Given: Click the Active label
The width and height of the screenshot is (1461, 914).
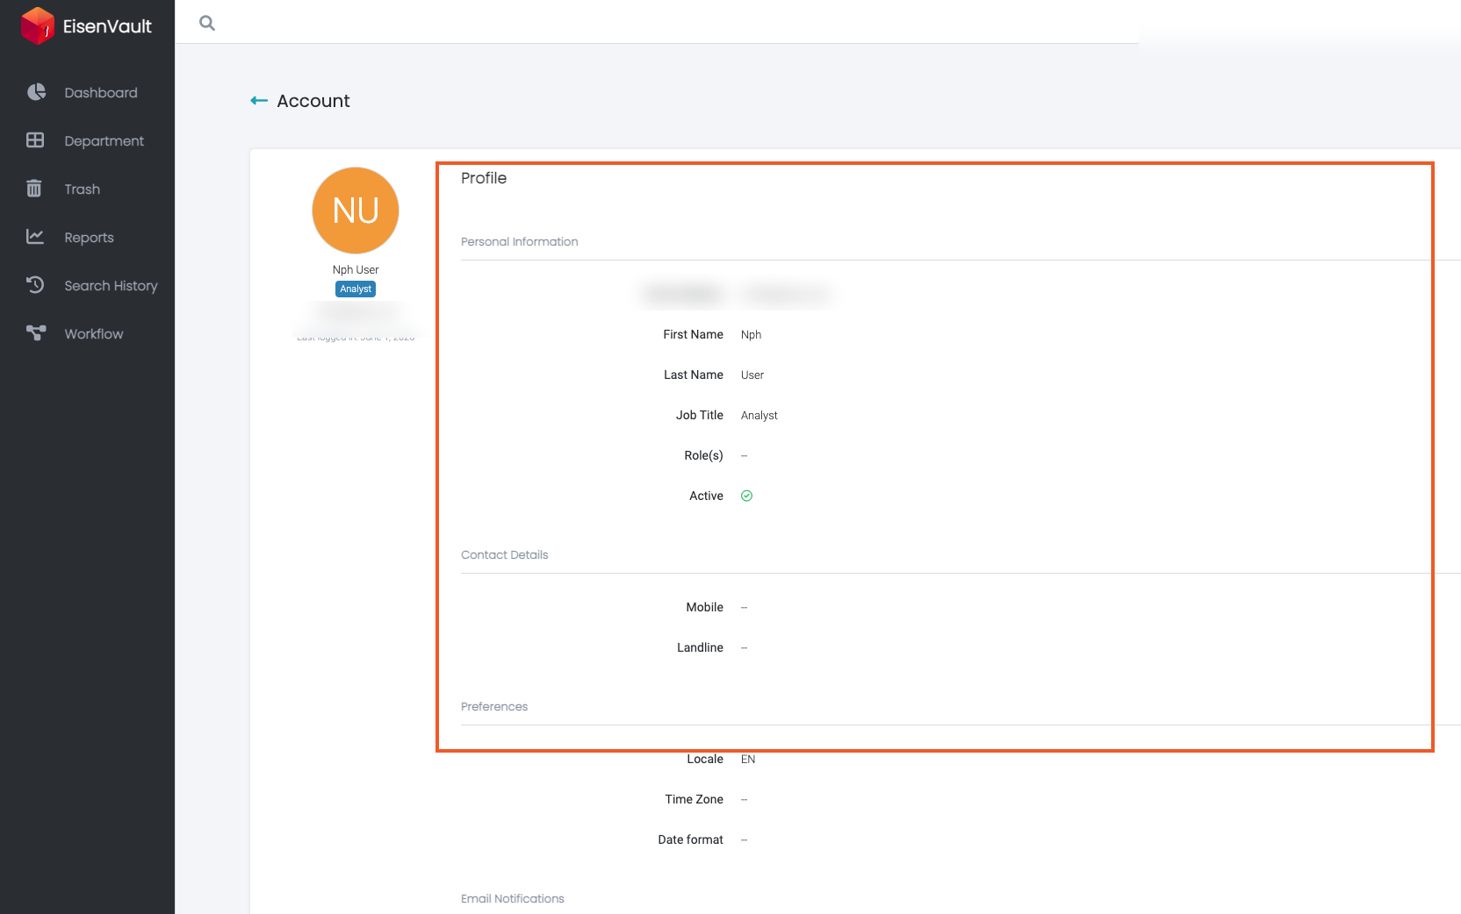Looking at the screenshot, I should pyautogui.click(x=706, y=496).
